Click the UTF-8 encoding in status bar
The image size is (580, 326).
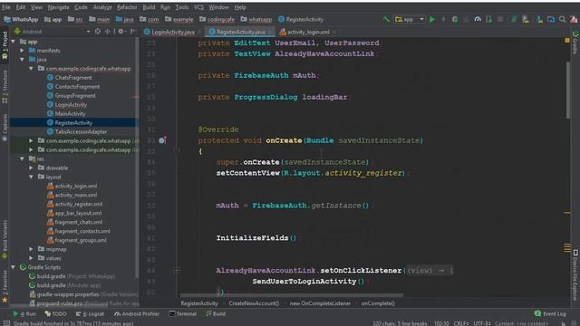pyautogui.click(x=482, y=323)
